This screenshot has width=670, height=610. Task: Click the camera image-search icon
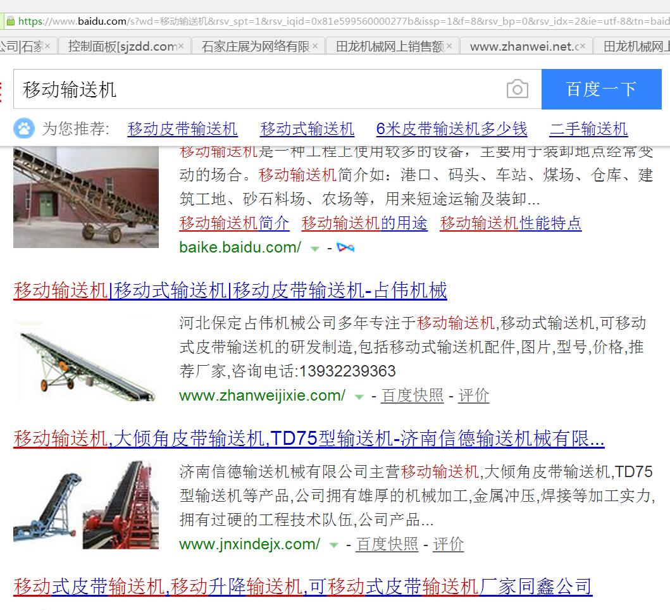point(517,89)
